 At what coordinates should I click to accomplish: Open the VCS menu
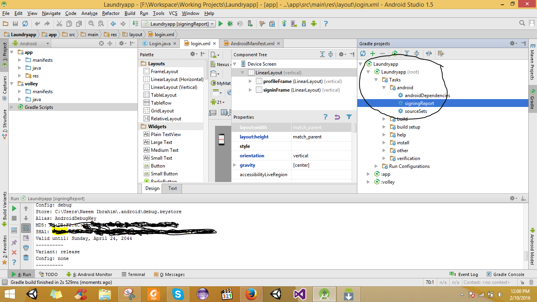tap(173, 13)
